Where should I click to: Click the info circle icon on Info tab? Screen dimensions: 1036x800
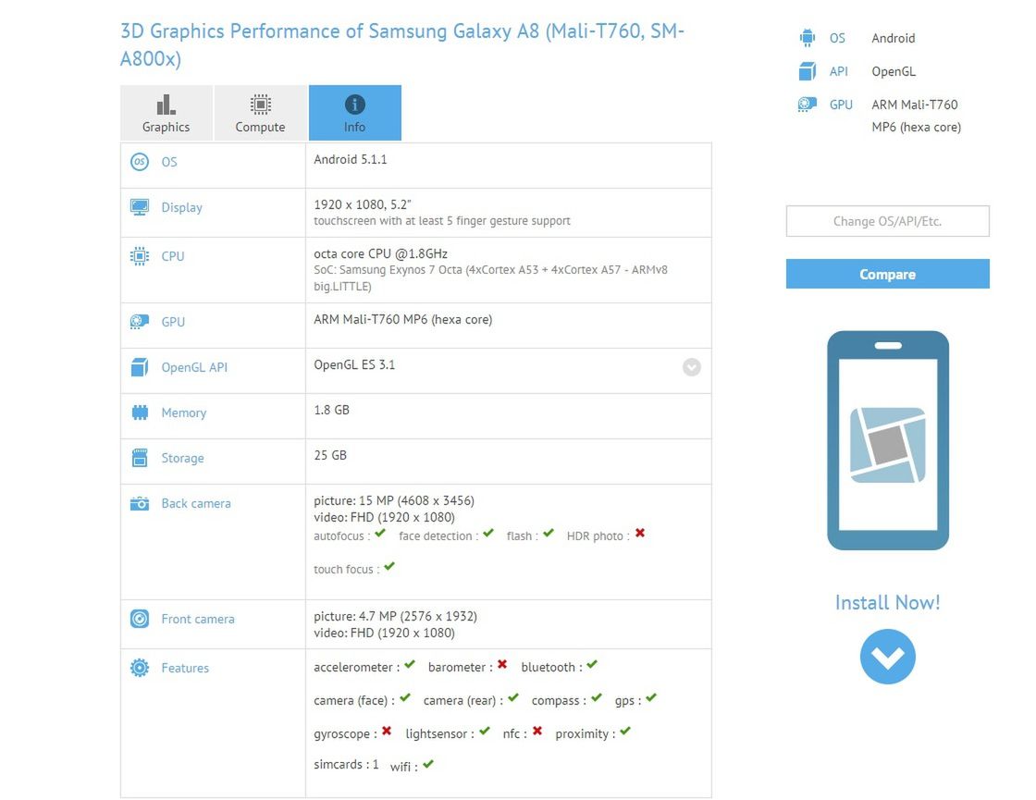(355, 105)
